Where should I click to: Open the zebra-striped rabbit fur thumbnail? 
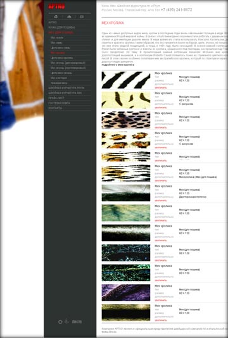[126, 80]
